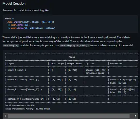Click the Axon.dense(10, activation: :softmax) line

31,28
